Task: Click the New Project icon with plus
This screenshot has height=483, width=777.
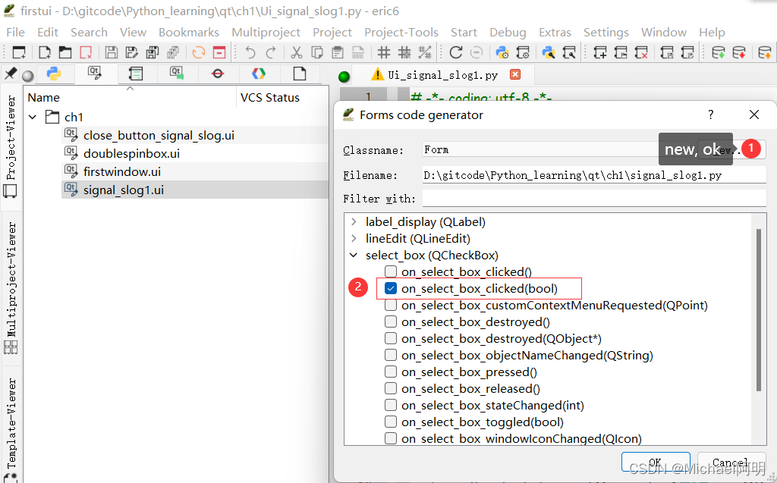Action: tap(599, 52)
